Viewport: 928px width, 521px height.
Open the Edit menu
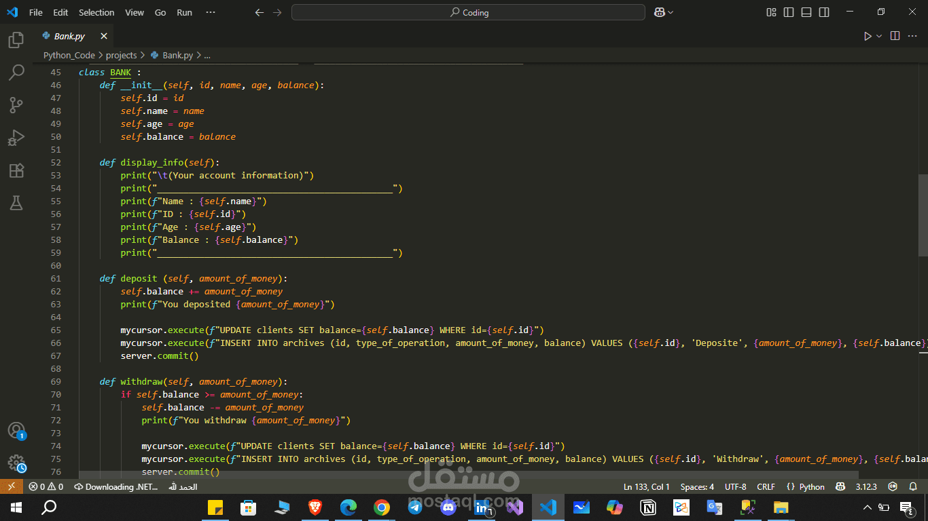pos(60,12)
